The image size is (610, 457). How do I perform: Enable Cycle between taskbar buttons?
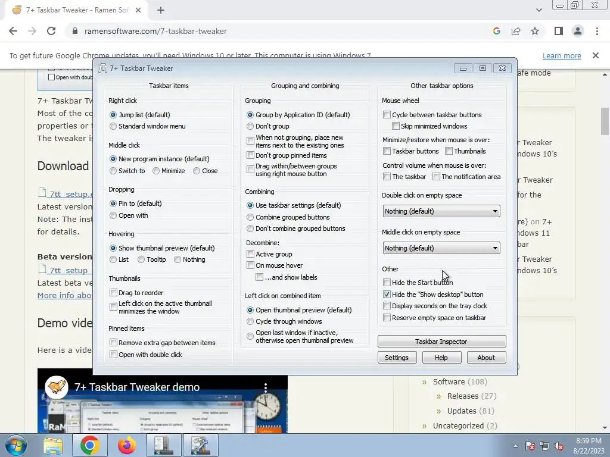point(387,115)
